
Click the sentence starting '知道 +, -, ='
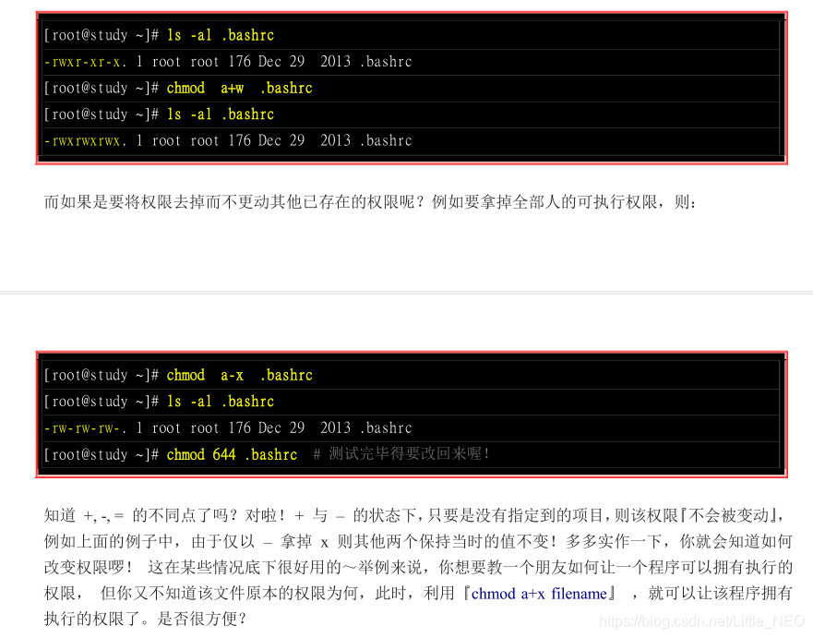tap(413, 515)
